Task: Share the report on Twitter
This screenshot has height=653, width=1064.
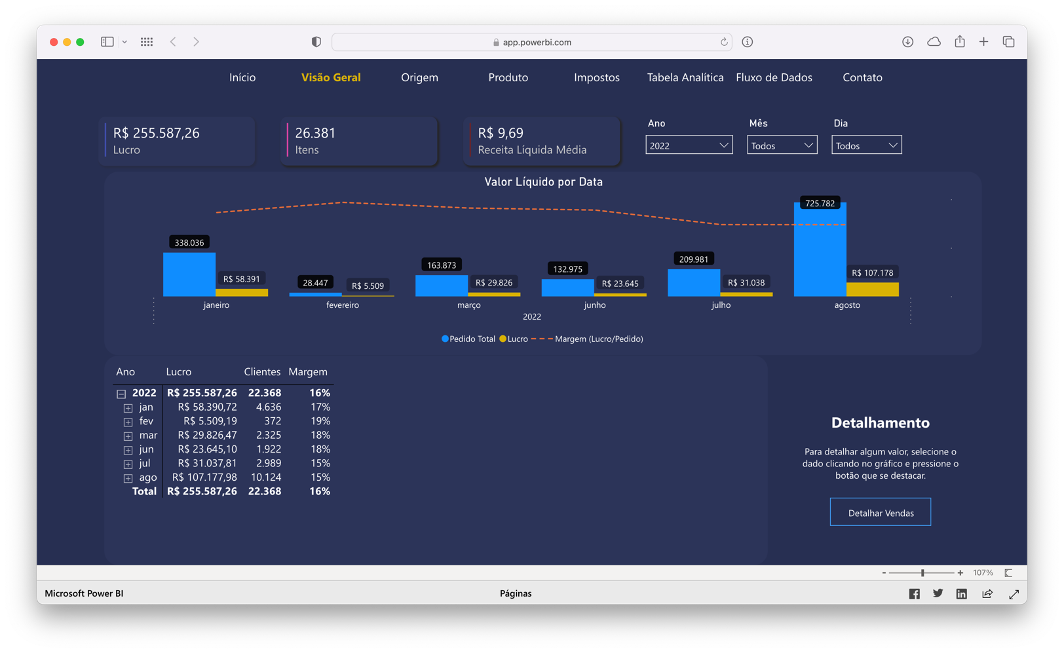Action: [938, 593]
